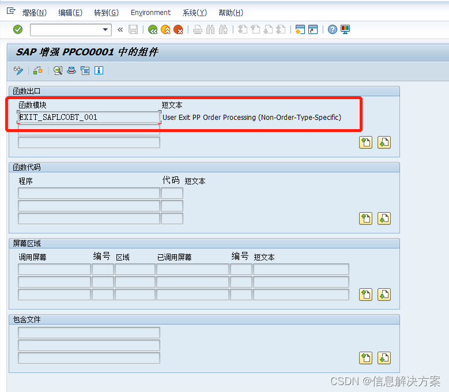The image size is (449, 392).
Task: Open the 帮助(H) menu
Action: 231,13
